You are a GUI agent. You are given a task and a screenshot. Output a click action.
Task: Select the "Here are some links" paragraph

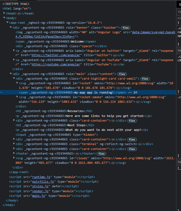84,116
